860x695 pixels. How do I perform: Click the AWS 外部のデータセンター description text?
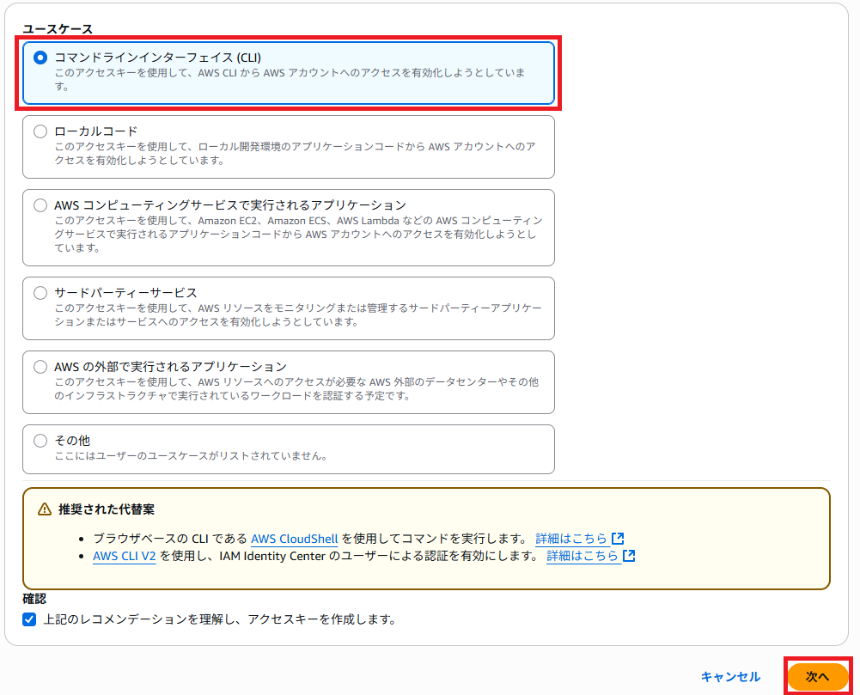(x=296, y=389)
